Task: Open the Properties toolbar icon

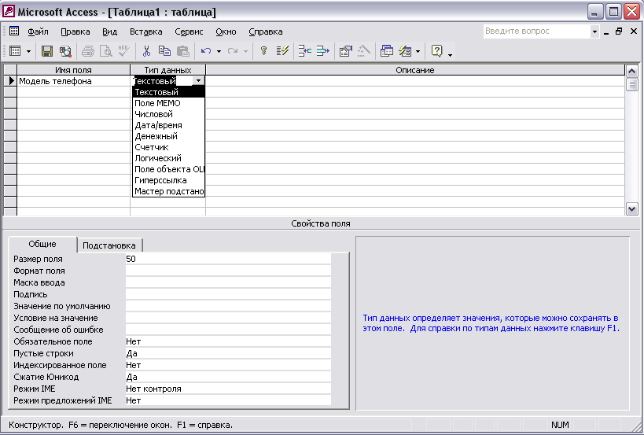Action: click(346, 51)
